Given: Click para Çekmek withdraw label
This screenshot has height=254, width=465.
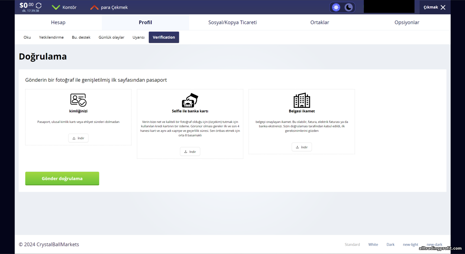Looking at the screenshot, I should 114,7.
